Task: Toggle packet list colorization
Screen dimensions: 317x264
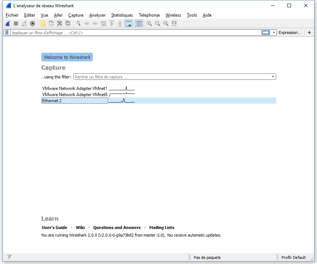Action: (x=139, y=23)
